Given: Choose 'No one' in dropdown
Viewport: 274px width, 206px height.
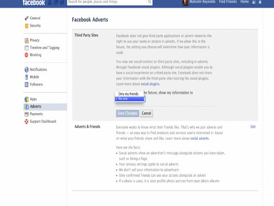Looking at the screenshot, I should coord(129,99).
